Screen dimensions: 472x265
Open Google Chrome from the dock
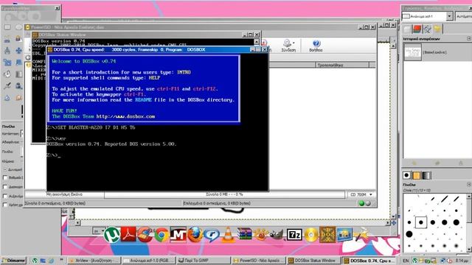click(x=162, y=235)
